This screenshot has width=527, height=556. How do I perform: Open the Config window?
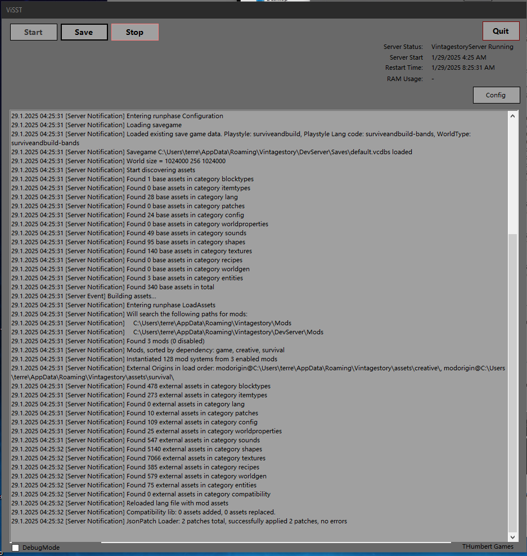click(496, 95)
